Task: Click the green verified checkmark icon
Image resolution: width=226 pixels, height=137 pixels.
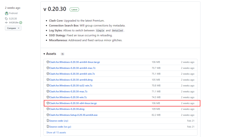Action: click(x=21, y=23)
